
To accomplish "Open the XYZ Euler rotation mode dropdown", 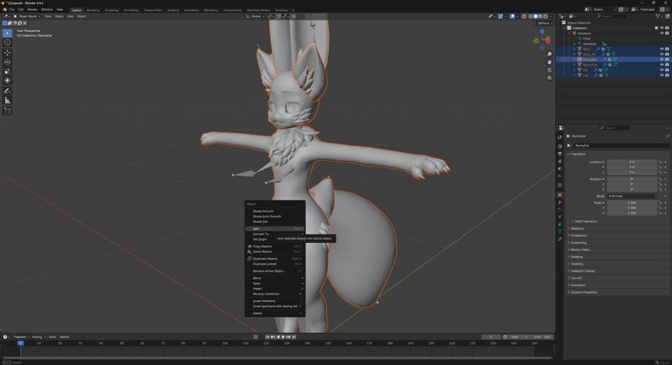I will [632, 196].
